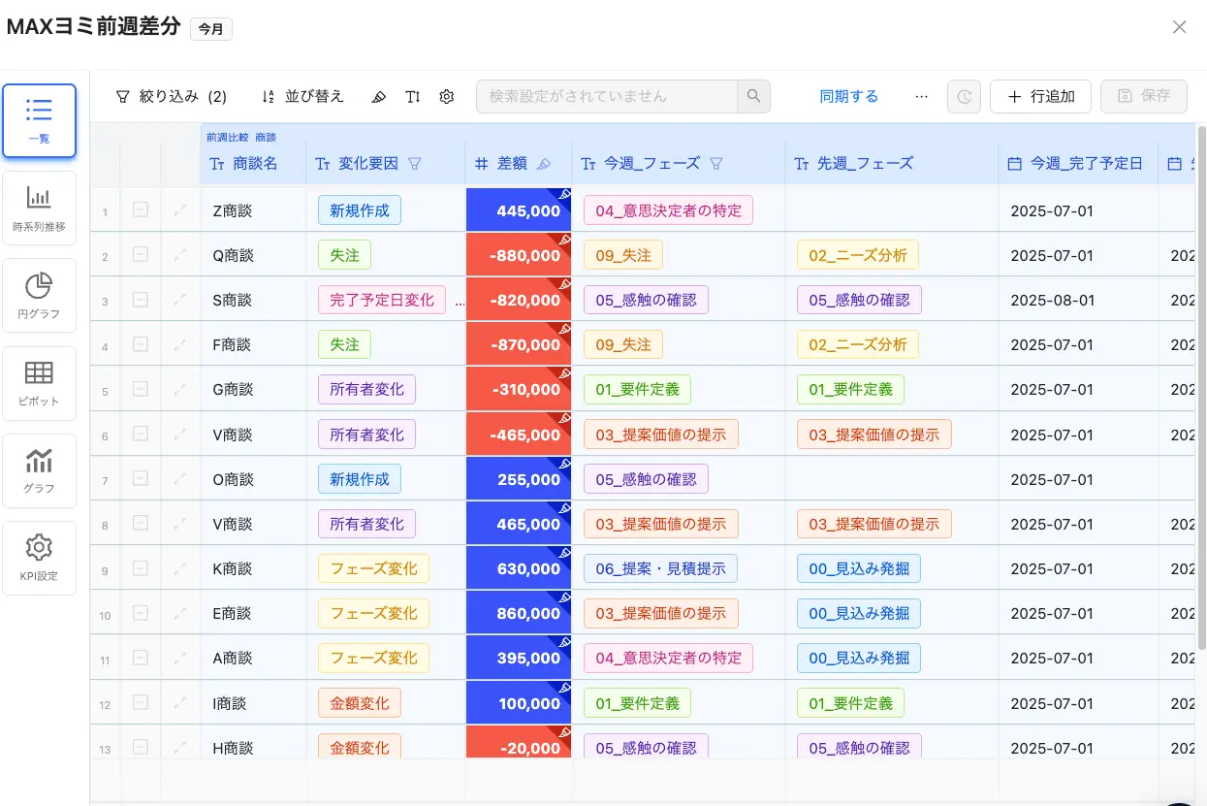Screen dimensions: 1207x806
Task: Switch to the 一覧 list view
Action: (x=39, y=121)
